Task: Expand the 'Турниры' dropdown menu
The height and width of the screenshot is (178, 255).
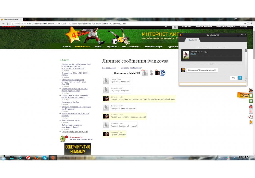Action: 173,47
